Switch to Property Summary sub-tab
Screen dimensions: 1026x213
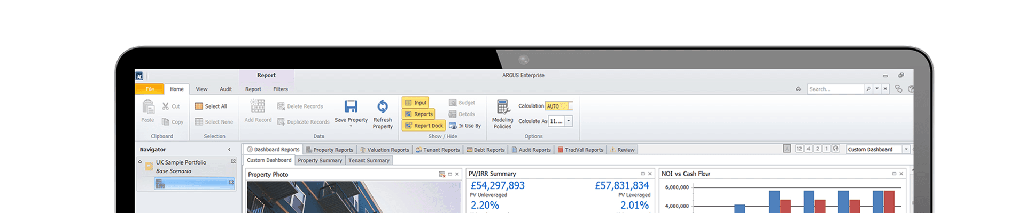320,160
